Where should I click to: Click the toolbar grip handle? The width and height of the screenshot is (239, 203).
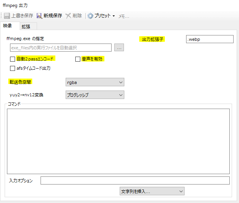(x=2, y=16)
